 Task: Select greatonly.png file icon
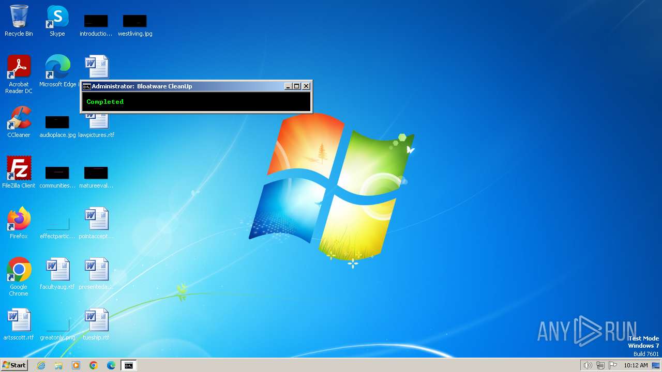pyautogui.click(x=57, y=329)
